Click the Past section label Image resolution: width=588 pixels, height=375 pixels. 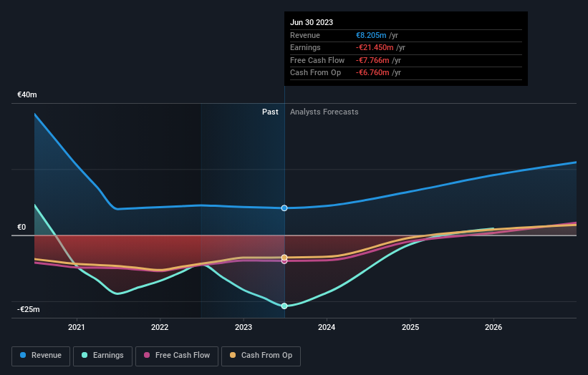[x=270, y=112]
